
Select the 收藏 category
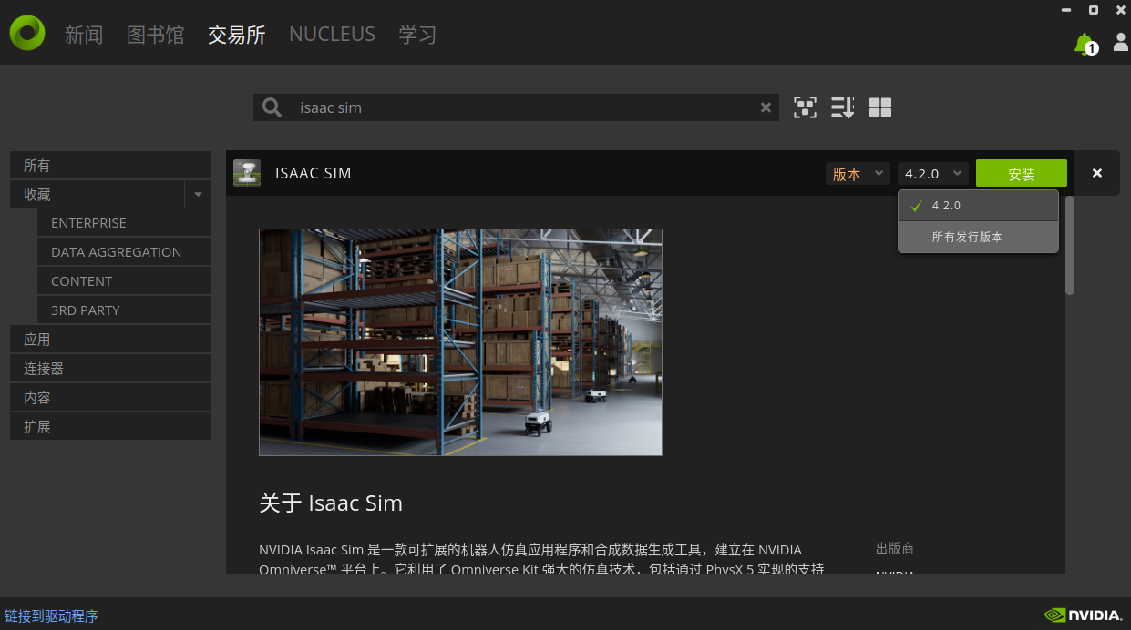pos(97,195)
